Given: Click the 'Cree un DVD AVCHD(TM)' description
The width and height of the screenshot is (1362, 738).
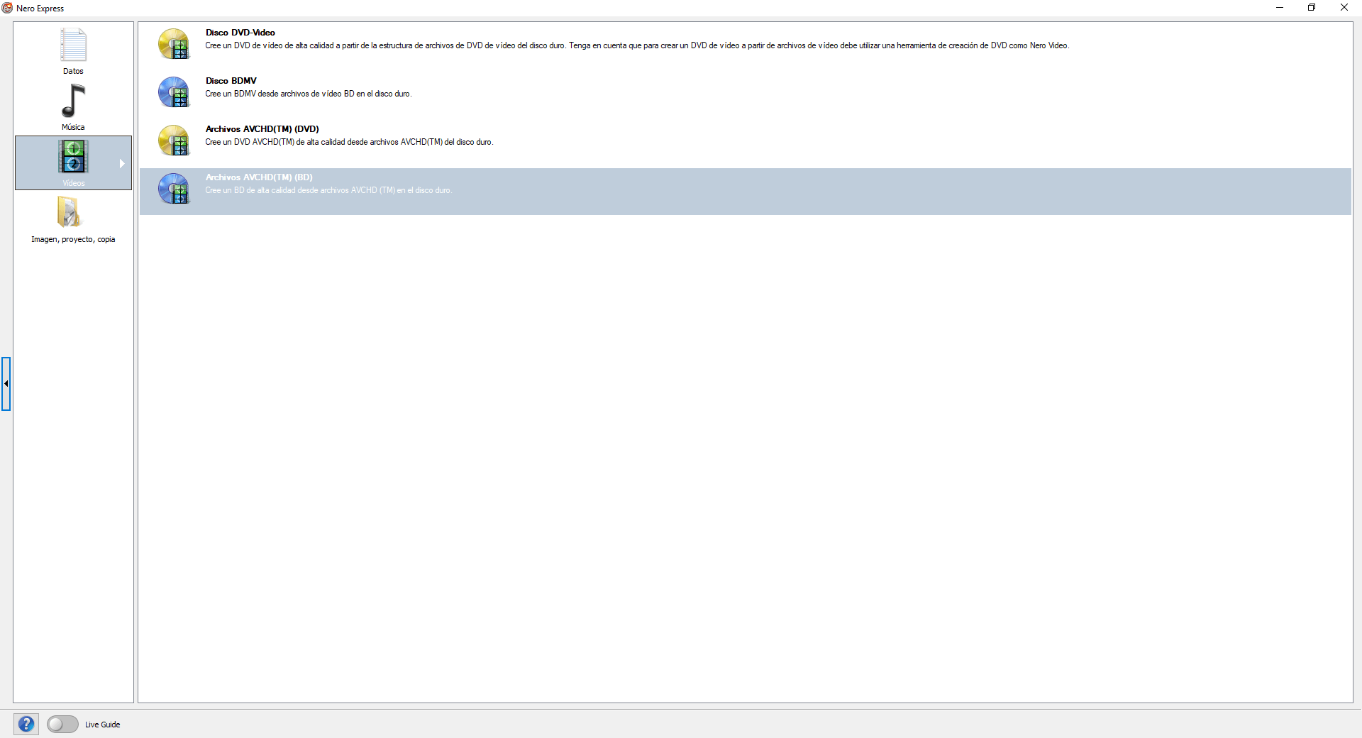Looking at the screenshot, I should point(349,142).
